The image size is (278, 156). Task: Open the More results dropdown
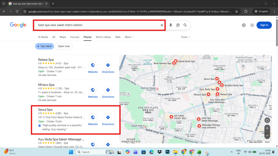(x=129, y=37)
